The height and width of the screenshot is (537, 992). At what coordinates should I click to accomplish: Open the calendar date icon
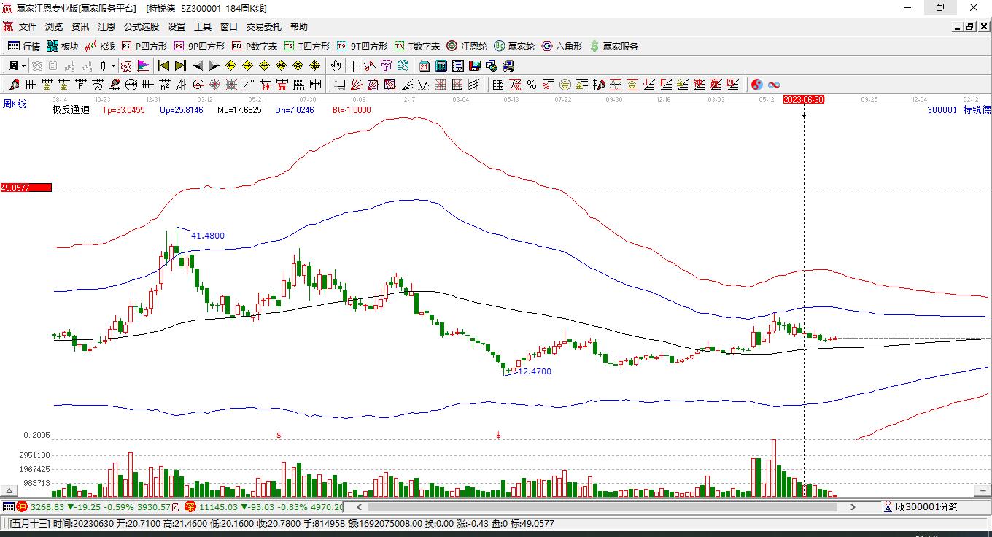pyautogui.click(x=425, y=66)
